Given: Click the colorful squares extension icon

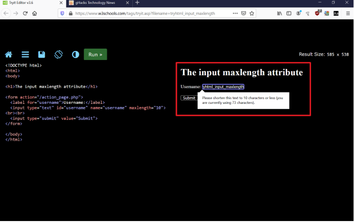Looking at the screenshot, I should coord(326,13).
